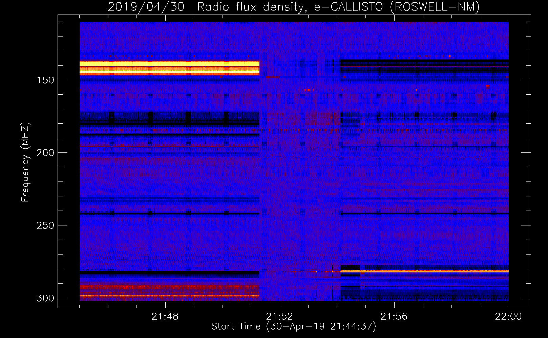Click the 150 frequency tick label
The image size is (548, 338).
click(x=45, y=80)
